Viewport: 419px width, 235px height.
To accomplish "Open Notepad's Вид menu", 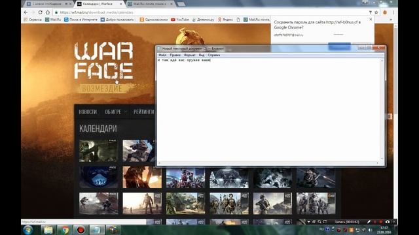I will coord(202,55).
